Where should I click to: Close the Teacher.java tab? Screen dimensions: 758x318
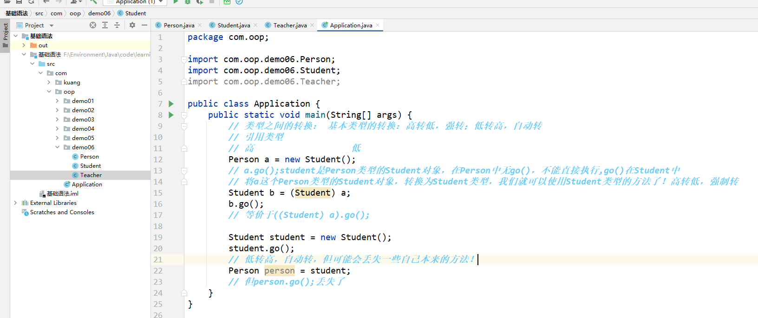point(312,25)
